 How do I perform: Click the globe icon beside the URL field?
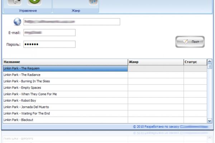pyautogui.click(x=17, y=22)
